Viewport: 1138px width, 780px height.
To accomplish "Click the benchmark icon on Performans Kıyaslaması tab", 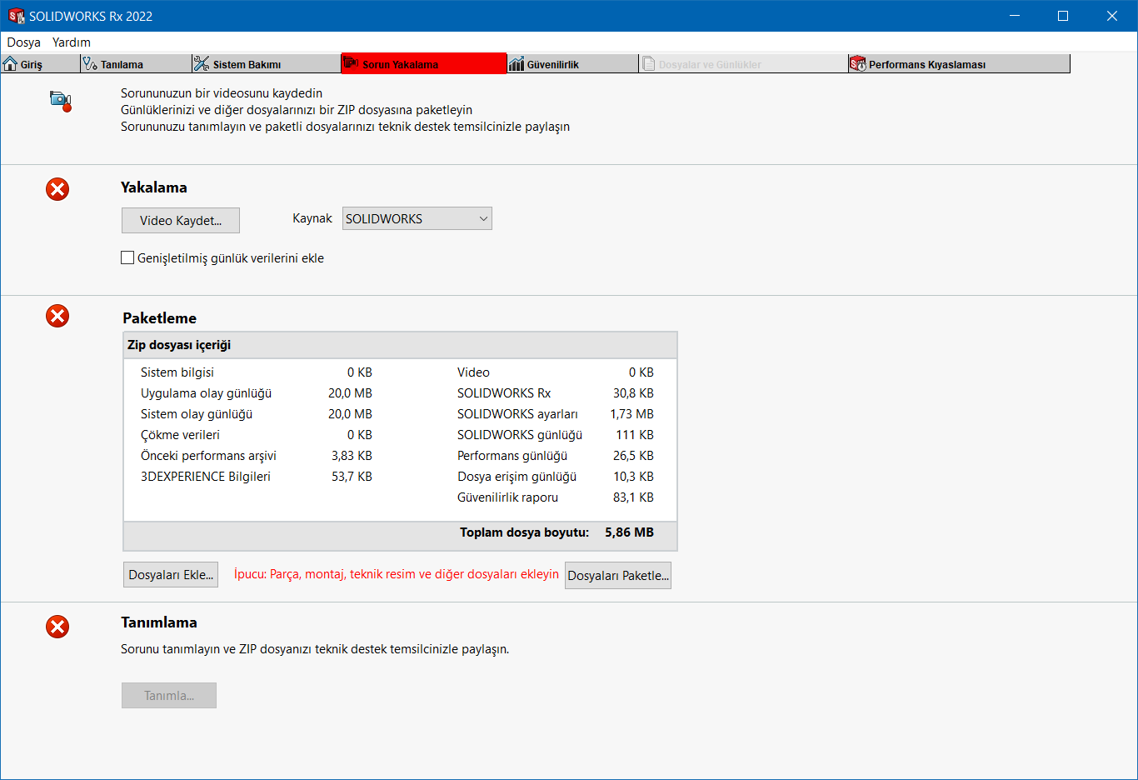I will 858,63.
